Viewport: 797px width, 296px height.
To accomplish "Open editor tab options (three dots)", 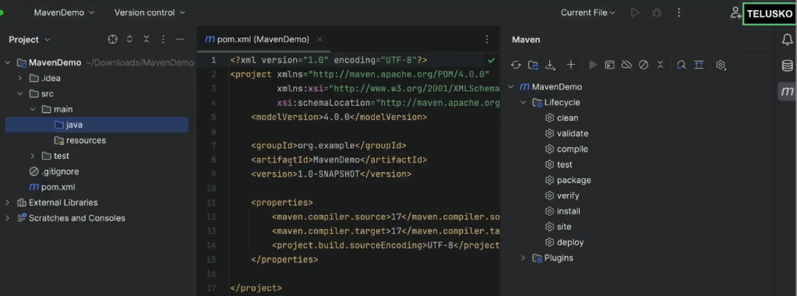I will point(487,39).
